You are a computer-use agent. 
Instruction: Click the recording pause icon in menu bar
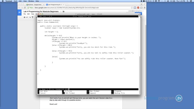(142, 1)
